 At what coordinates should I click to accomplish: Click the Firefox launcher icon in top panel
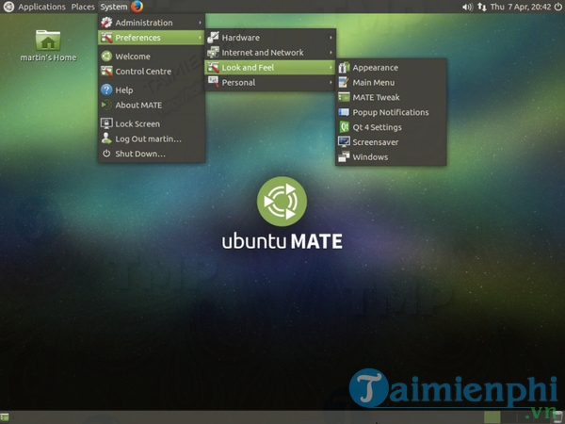pos(137,7)
